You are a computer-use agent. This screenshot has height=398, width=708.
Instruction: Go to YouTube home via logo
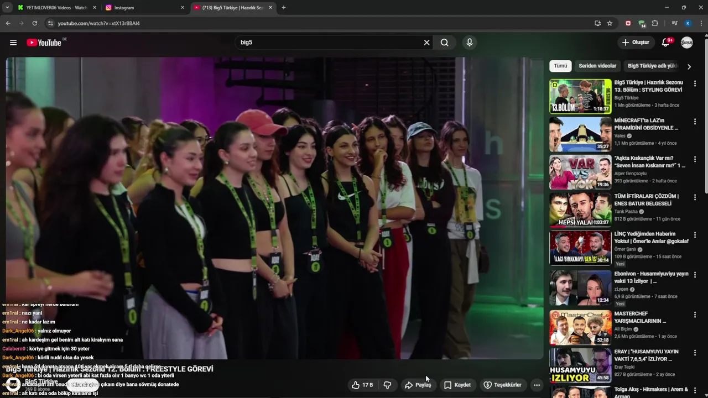point(44,43)
